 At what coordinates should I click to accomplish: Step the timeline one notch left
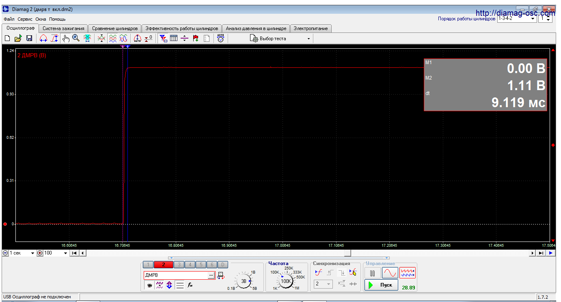coord(82,253)
